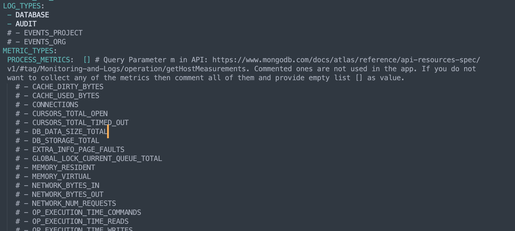This screenshot has width=515, height=231.
Task: Click the EXTRA_INFO_PAGE_FAULTS metric line
Action: point(78,150)
